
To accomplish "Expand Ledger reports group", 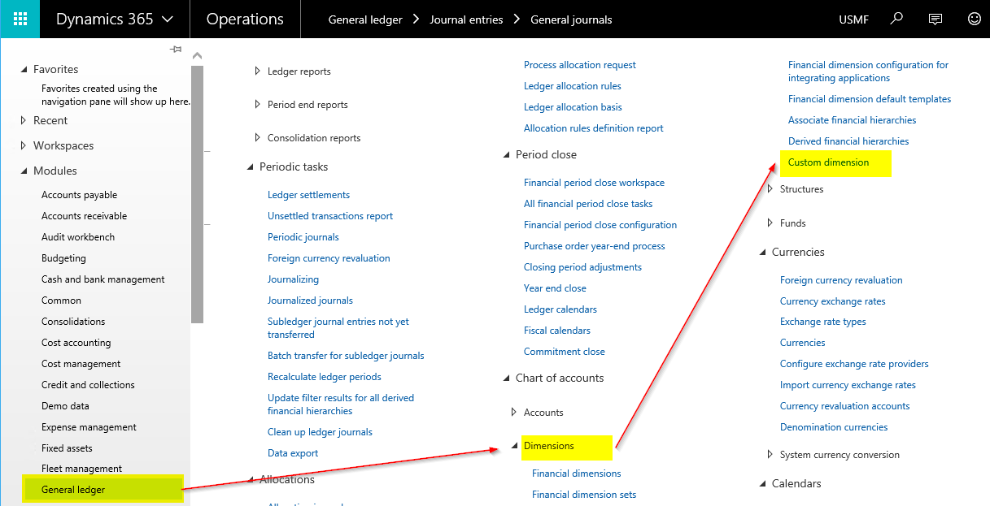I will pos(258,71).
